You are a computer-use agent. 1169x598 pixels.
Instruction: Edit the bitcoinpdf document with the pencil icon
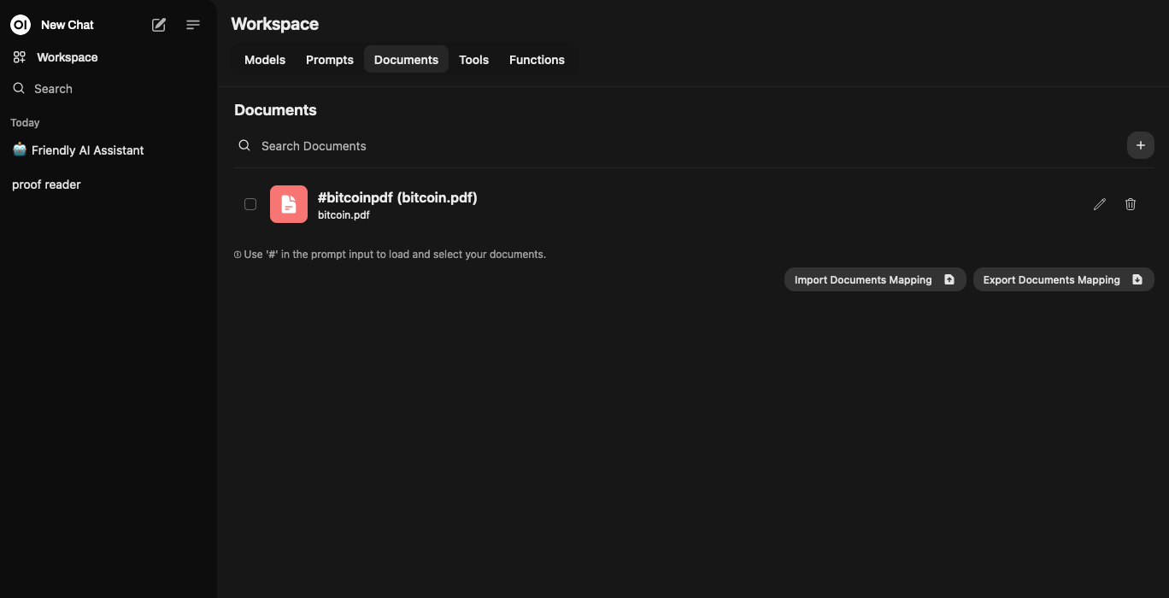(x=1100, y=204)
